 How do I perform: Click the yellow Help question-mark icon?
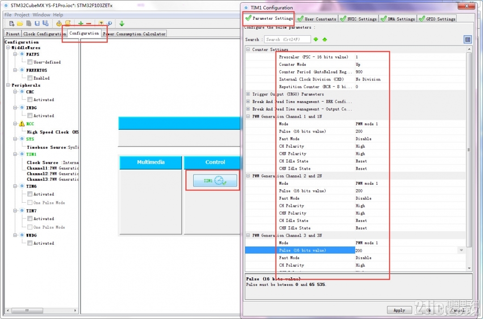tap(101, 23)
